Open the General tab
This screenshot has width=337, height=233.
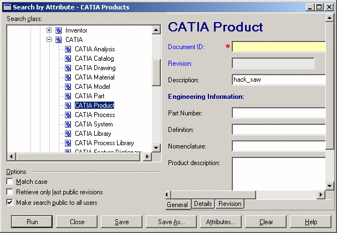pyautogui.click(x=177, y=204)
